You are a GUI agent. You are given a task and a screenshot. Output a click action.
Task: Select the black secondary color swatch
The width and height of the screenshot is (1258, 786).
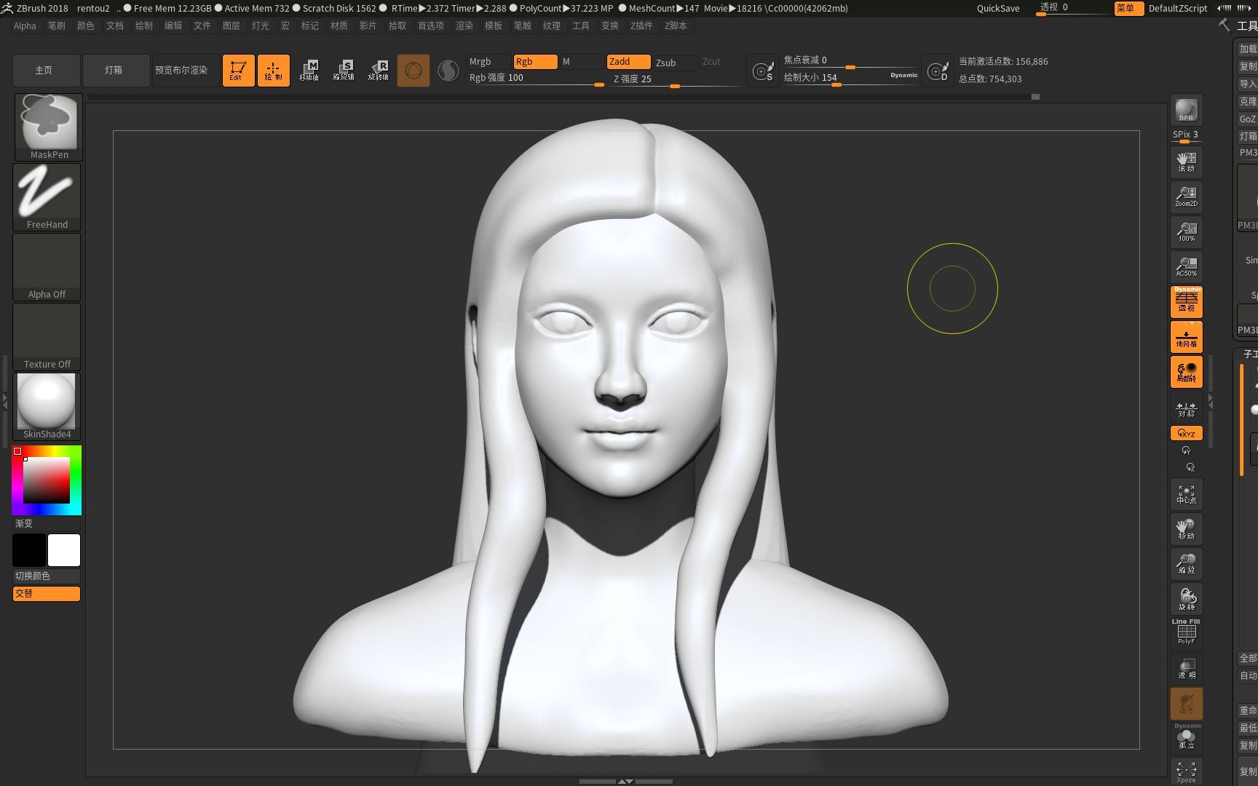[29, 550]
